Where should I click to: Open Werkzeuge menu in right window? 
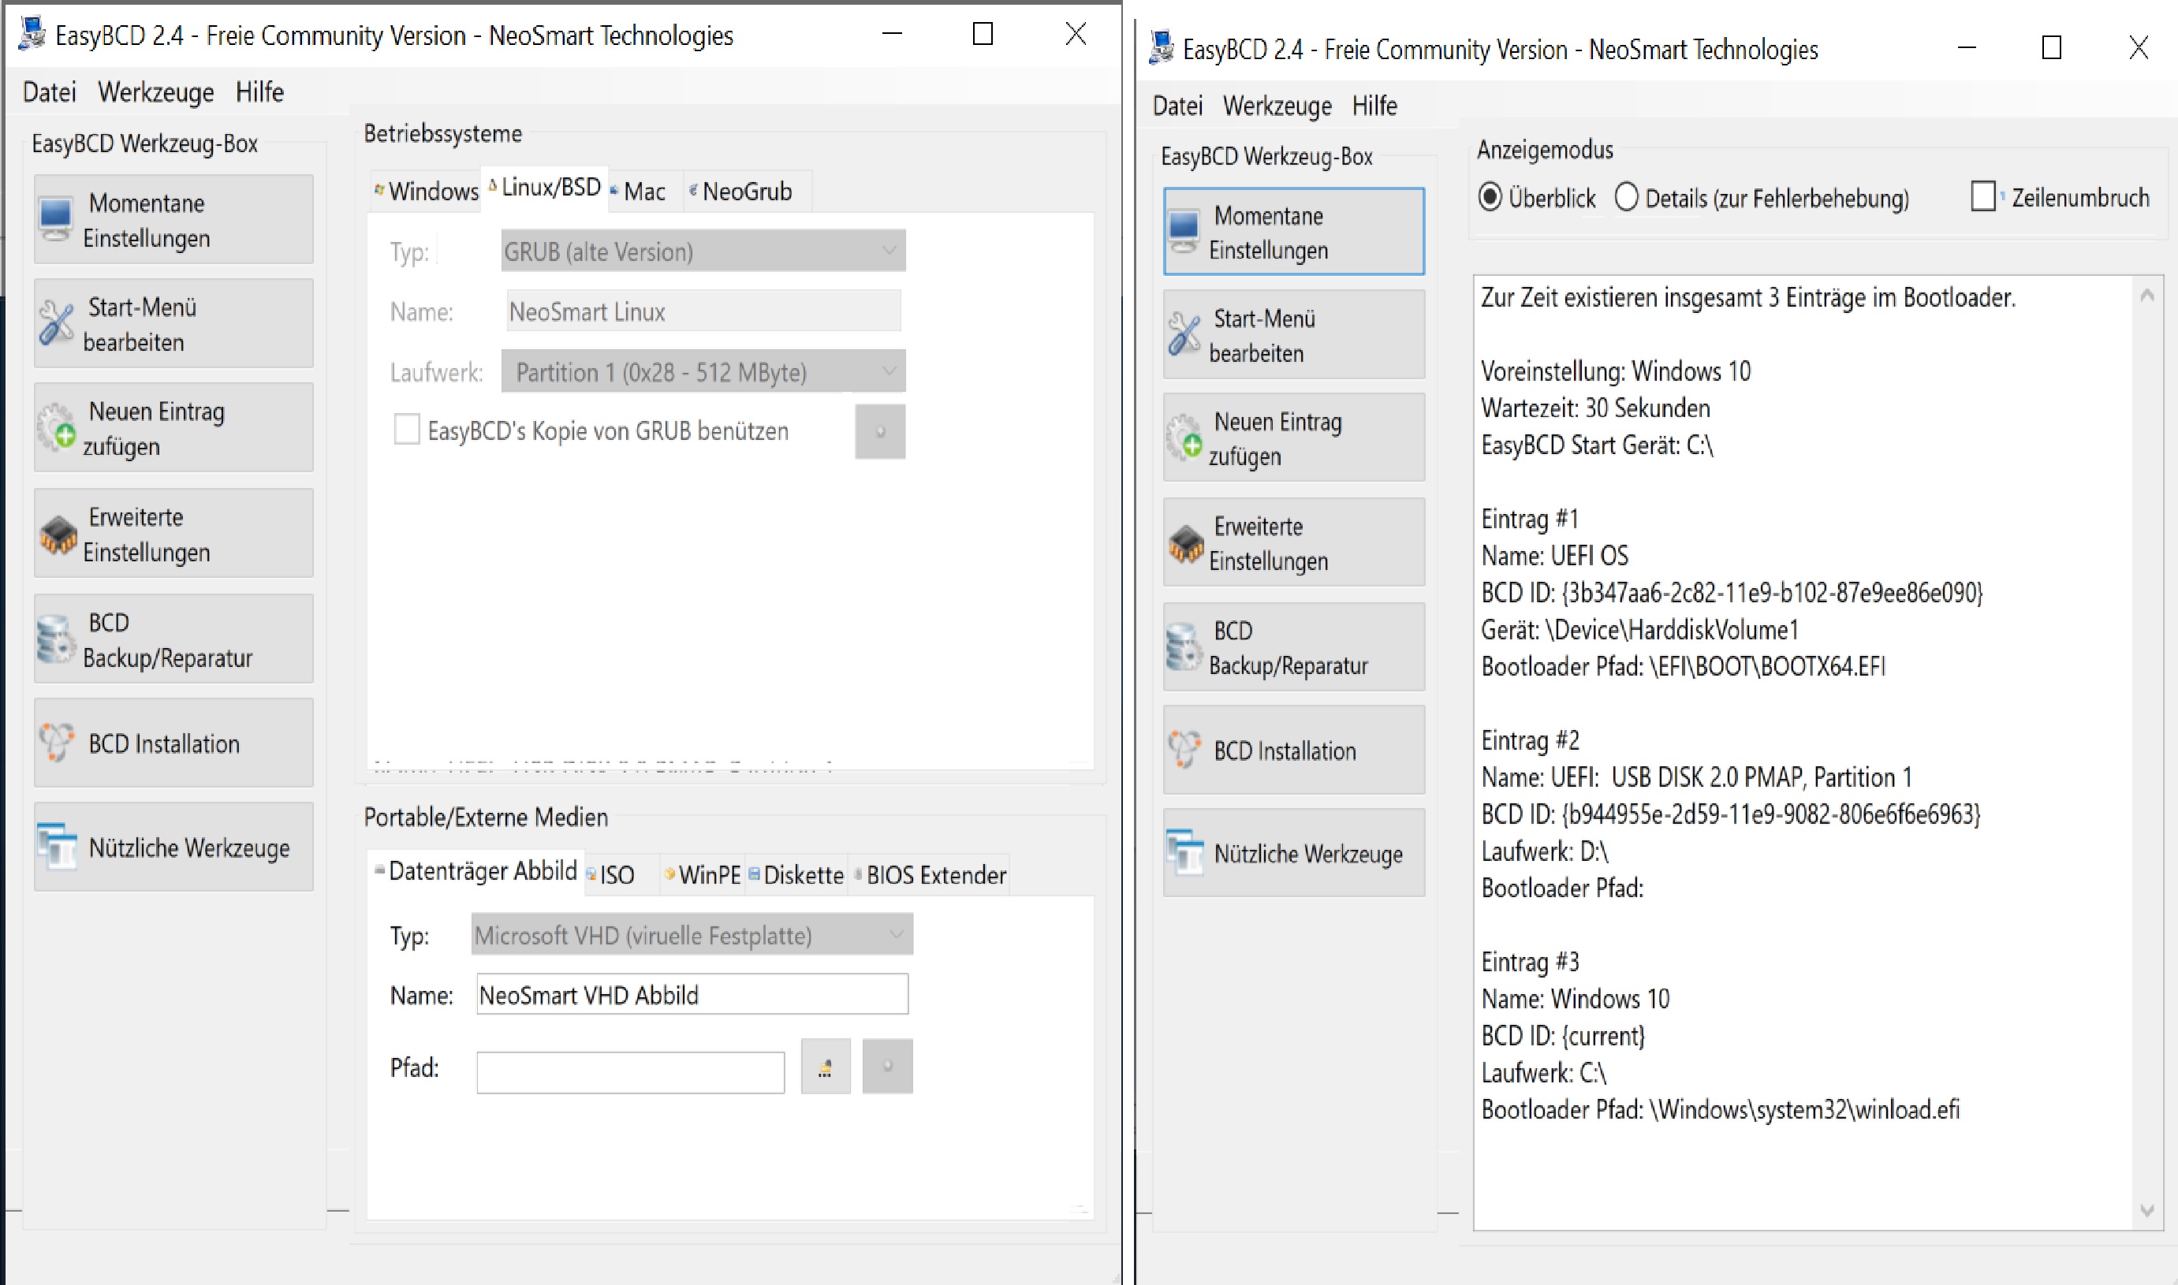[1277, 106]
